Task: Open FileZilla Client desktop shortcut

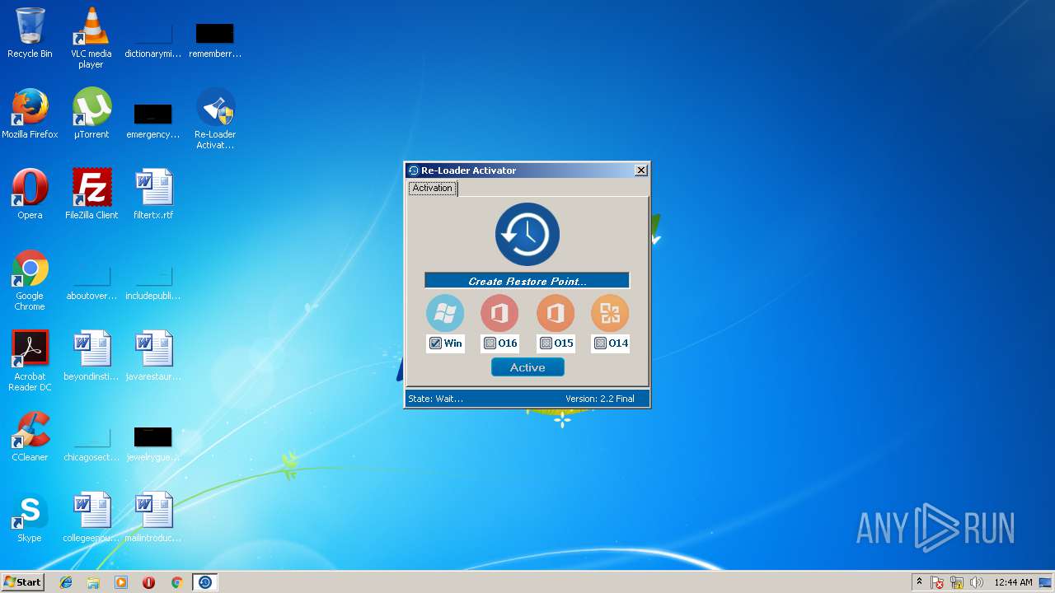Action: click(x=91, y=194)
